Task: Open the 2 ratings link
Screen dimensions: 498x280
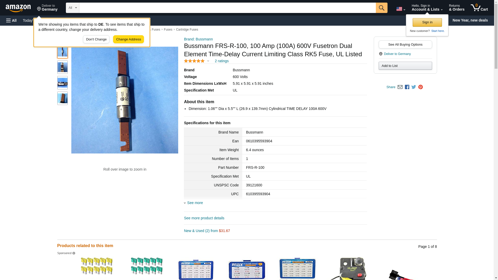Action: 222,61
